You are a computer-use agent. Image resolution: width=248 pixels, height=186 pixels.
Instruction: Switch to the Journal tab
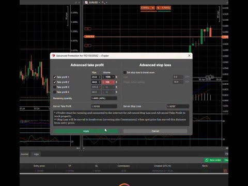point(24,154)
